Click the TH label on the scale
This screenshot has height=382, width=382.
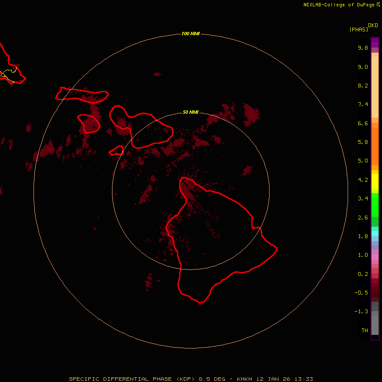(x=365, y=331)
